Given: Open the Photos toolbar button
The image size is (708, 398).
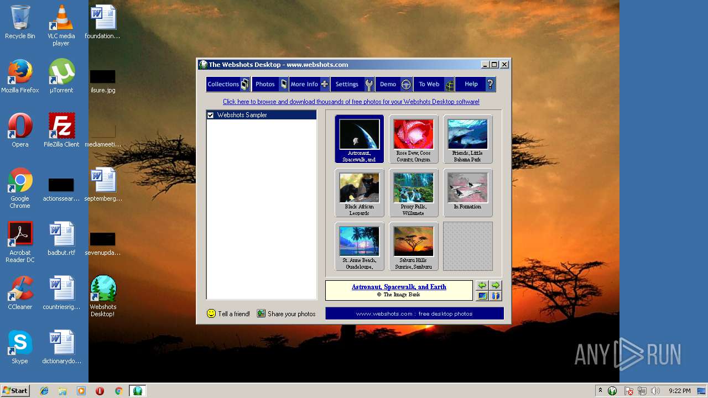Looking at the screenshot, I should [x=270, y=84].
